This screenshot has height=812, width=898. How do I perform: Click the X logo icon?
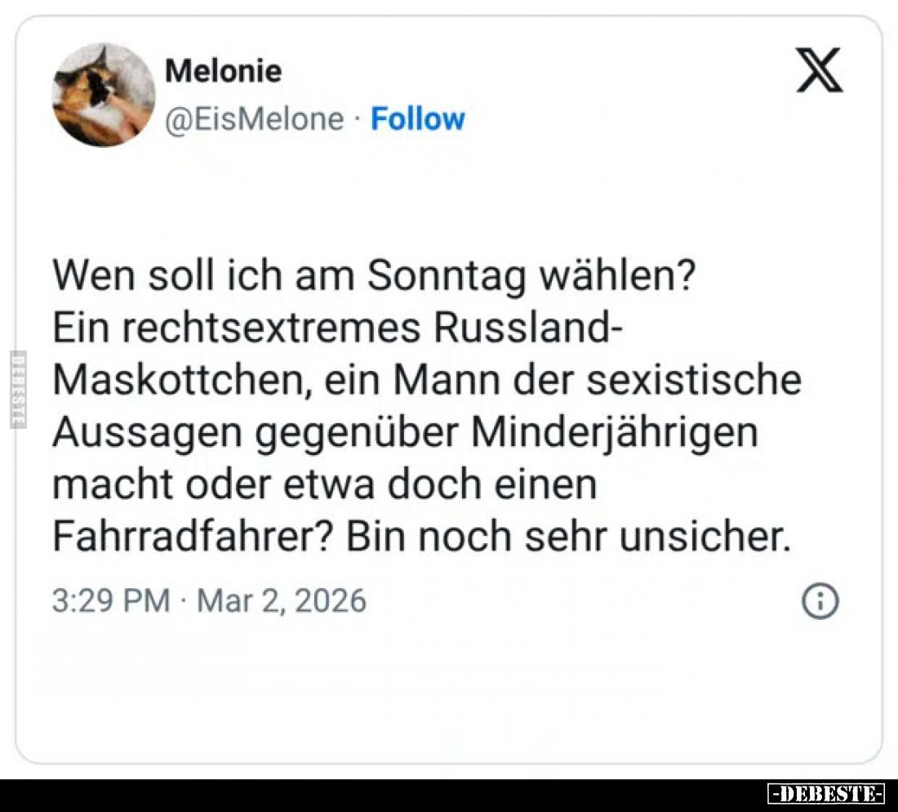pos(819,71)
